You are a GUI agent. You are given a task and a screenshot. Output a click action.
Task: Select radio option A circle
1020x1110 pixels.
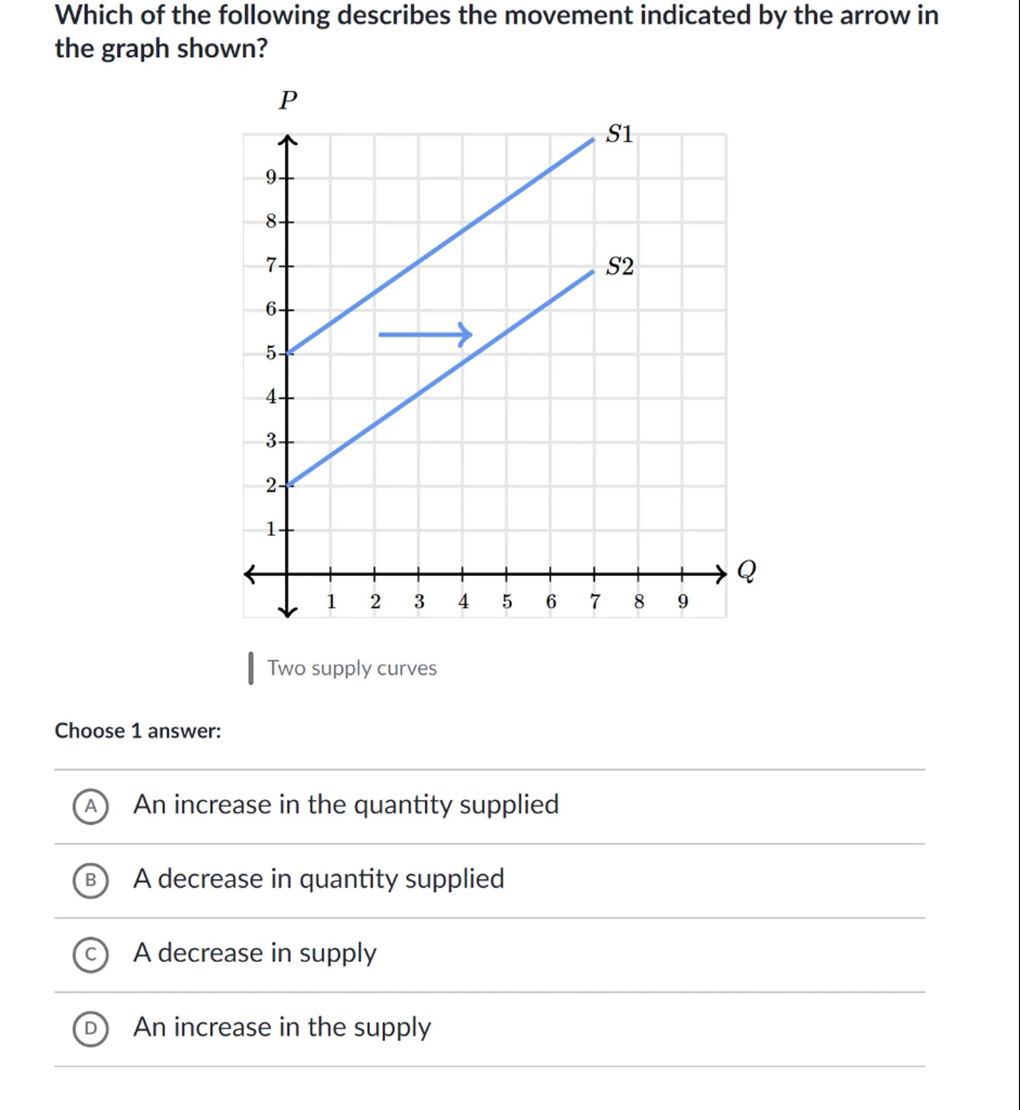(x=90, y=806)
